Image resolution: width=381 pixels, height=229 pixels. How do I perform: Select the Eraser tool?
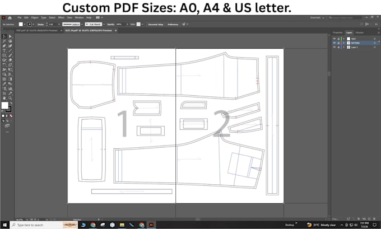tap(10, 60)
